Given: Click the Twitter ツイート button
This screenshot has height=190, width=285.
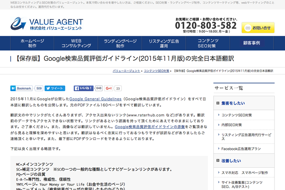Looking at the screenshot, I should [55, 88].
